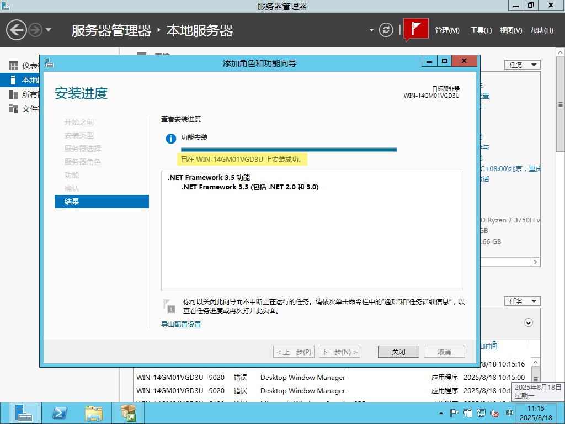Select the 功能 wizard step
The image size is (565, 424).
[72, 175]
